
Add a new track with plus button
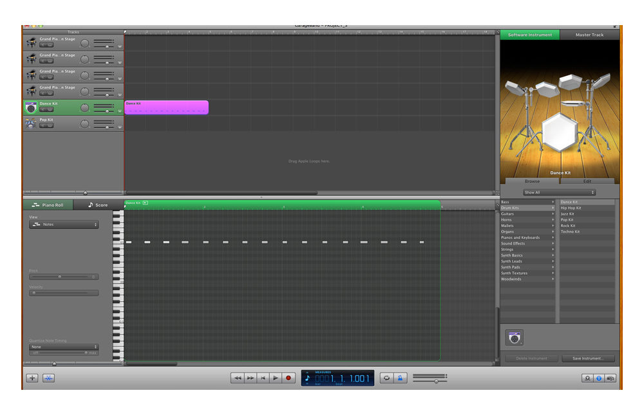pyautogui.click(x=32, y=378)
